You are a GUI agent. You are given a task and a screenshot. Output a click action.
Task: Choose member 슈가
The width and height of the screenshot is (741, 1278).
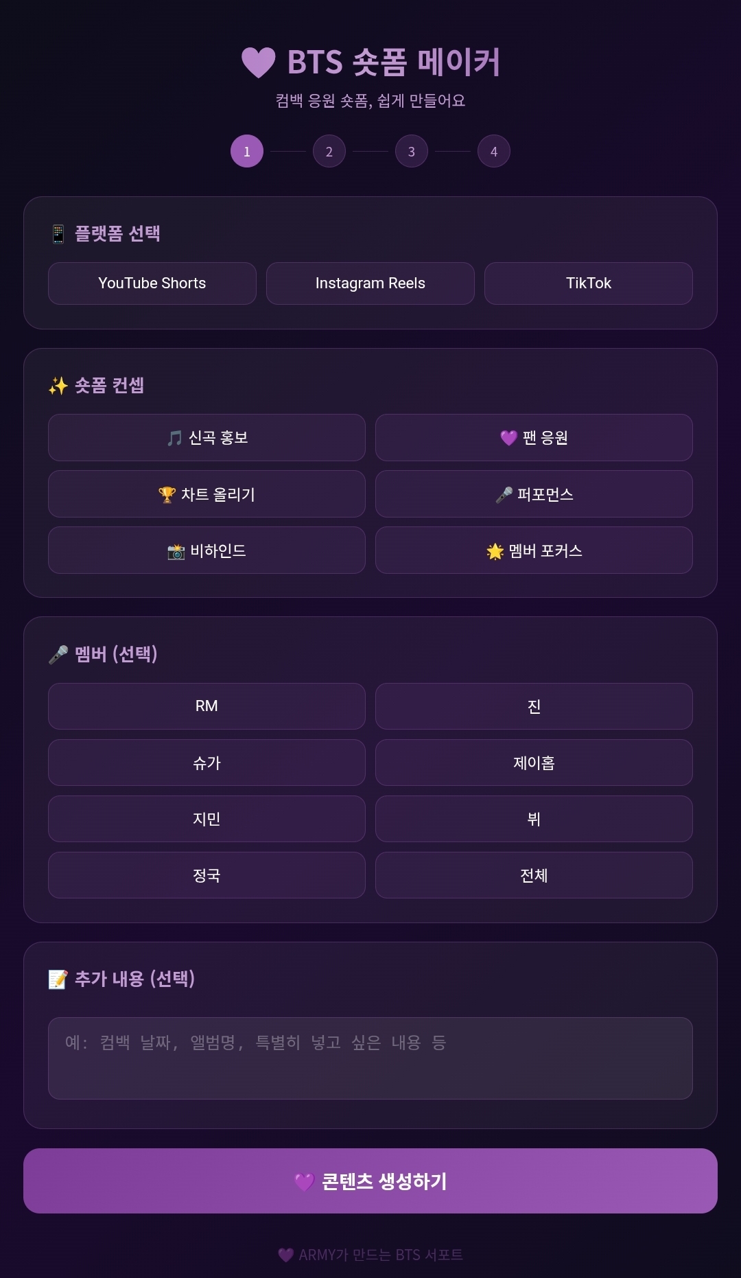pos(207,763)
